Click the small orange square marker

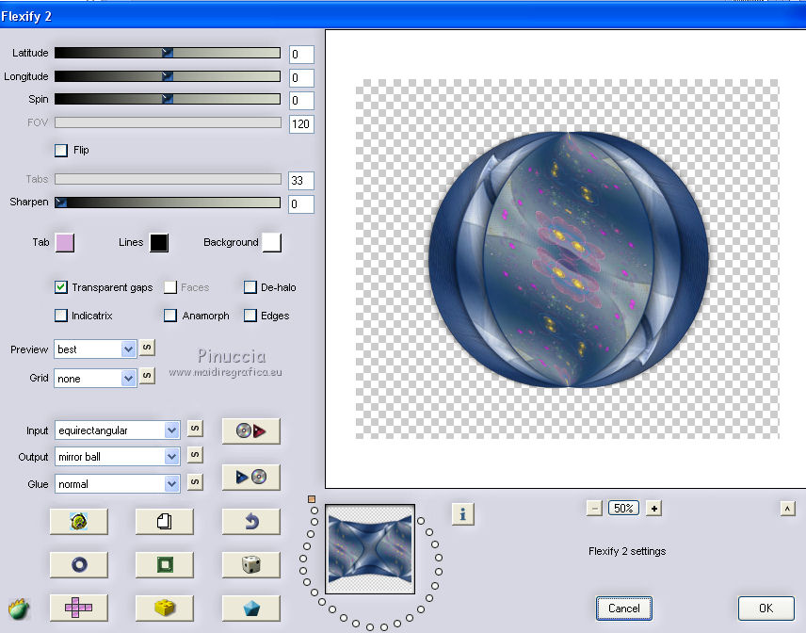312,499
